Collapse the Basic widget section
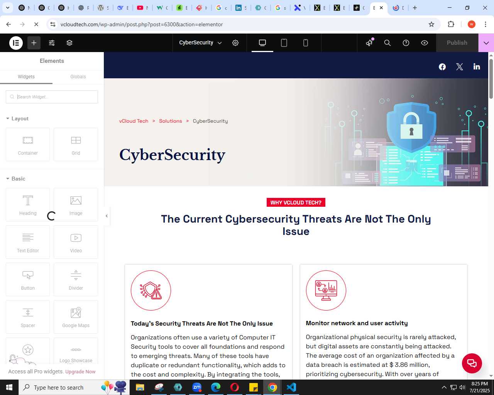The width and height of the screenshot is (494, 395). (16, 179)
